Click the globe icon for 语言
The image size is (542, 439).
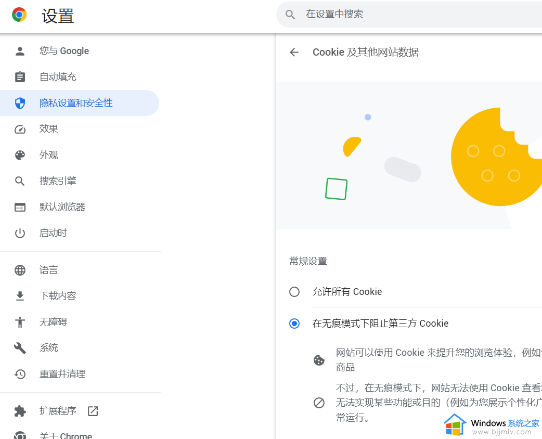[x=20, y=270]
